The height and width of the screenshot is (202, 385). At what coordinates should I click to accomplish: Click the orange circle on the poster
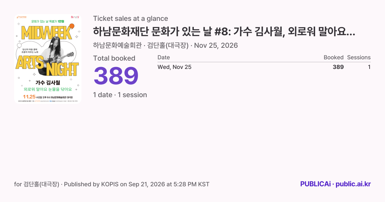coord(72,26)
